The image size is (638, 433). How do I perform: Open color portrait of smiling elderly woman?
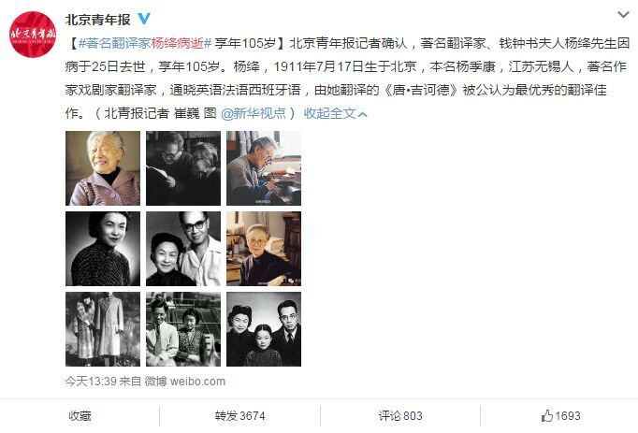pyautogui.click(x=103, y=168)
